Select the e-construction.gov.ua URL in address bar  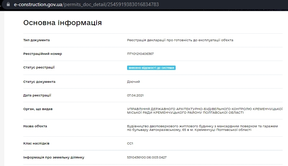point(86,4)
